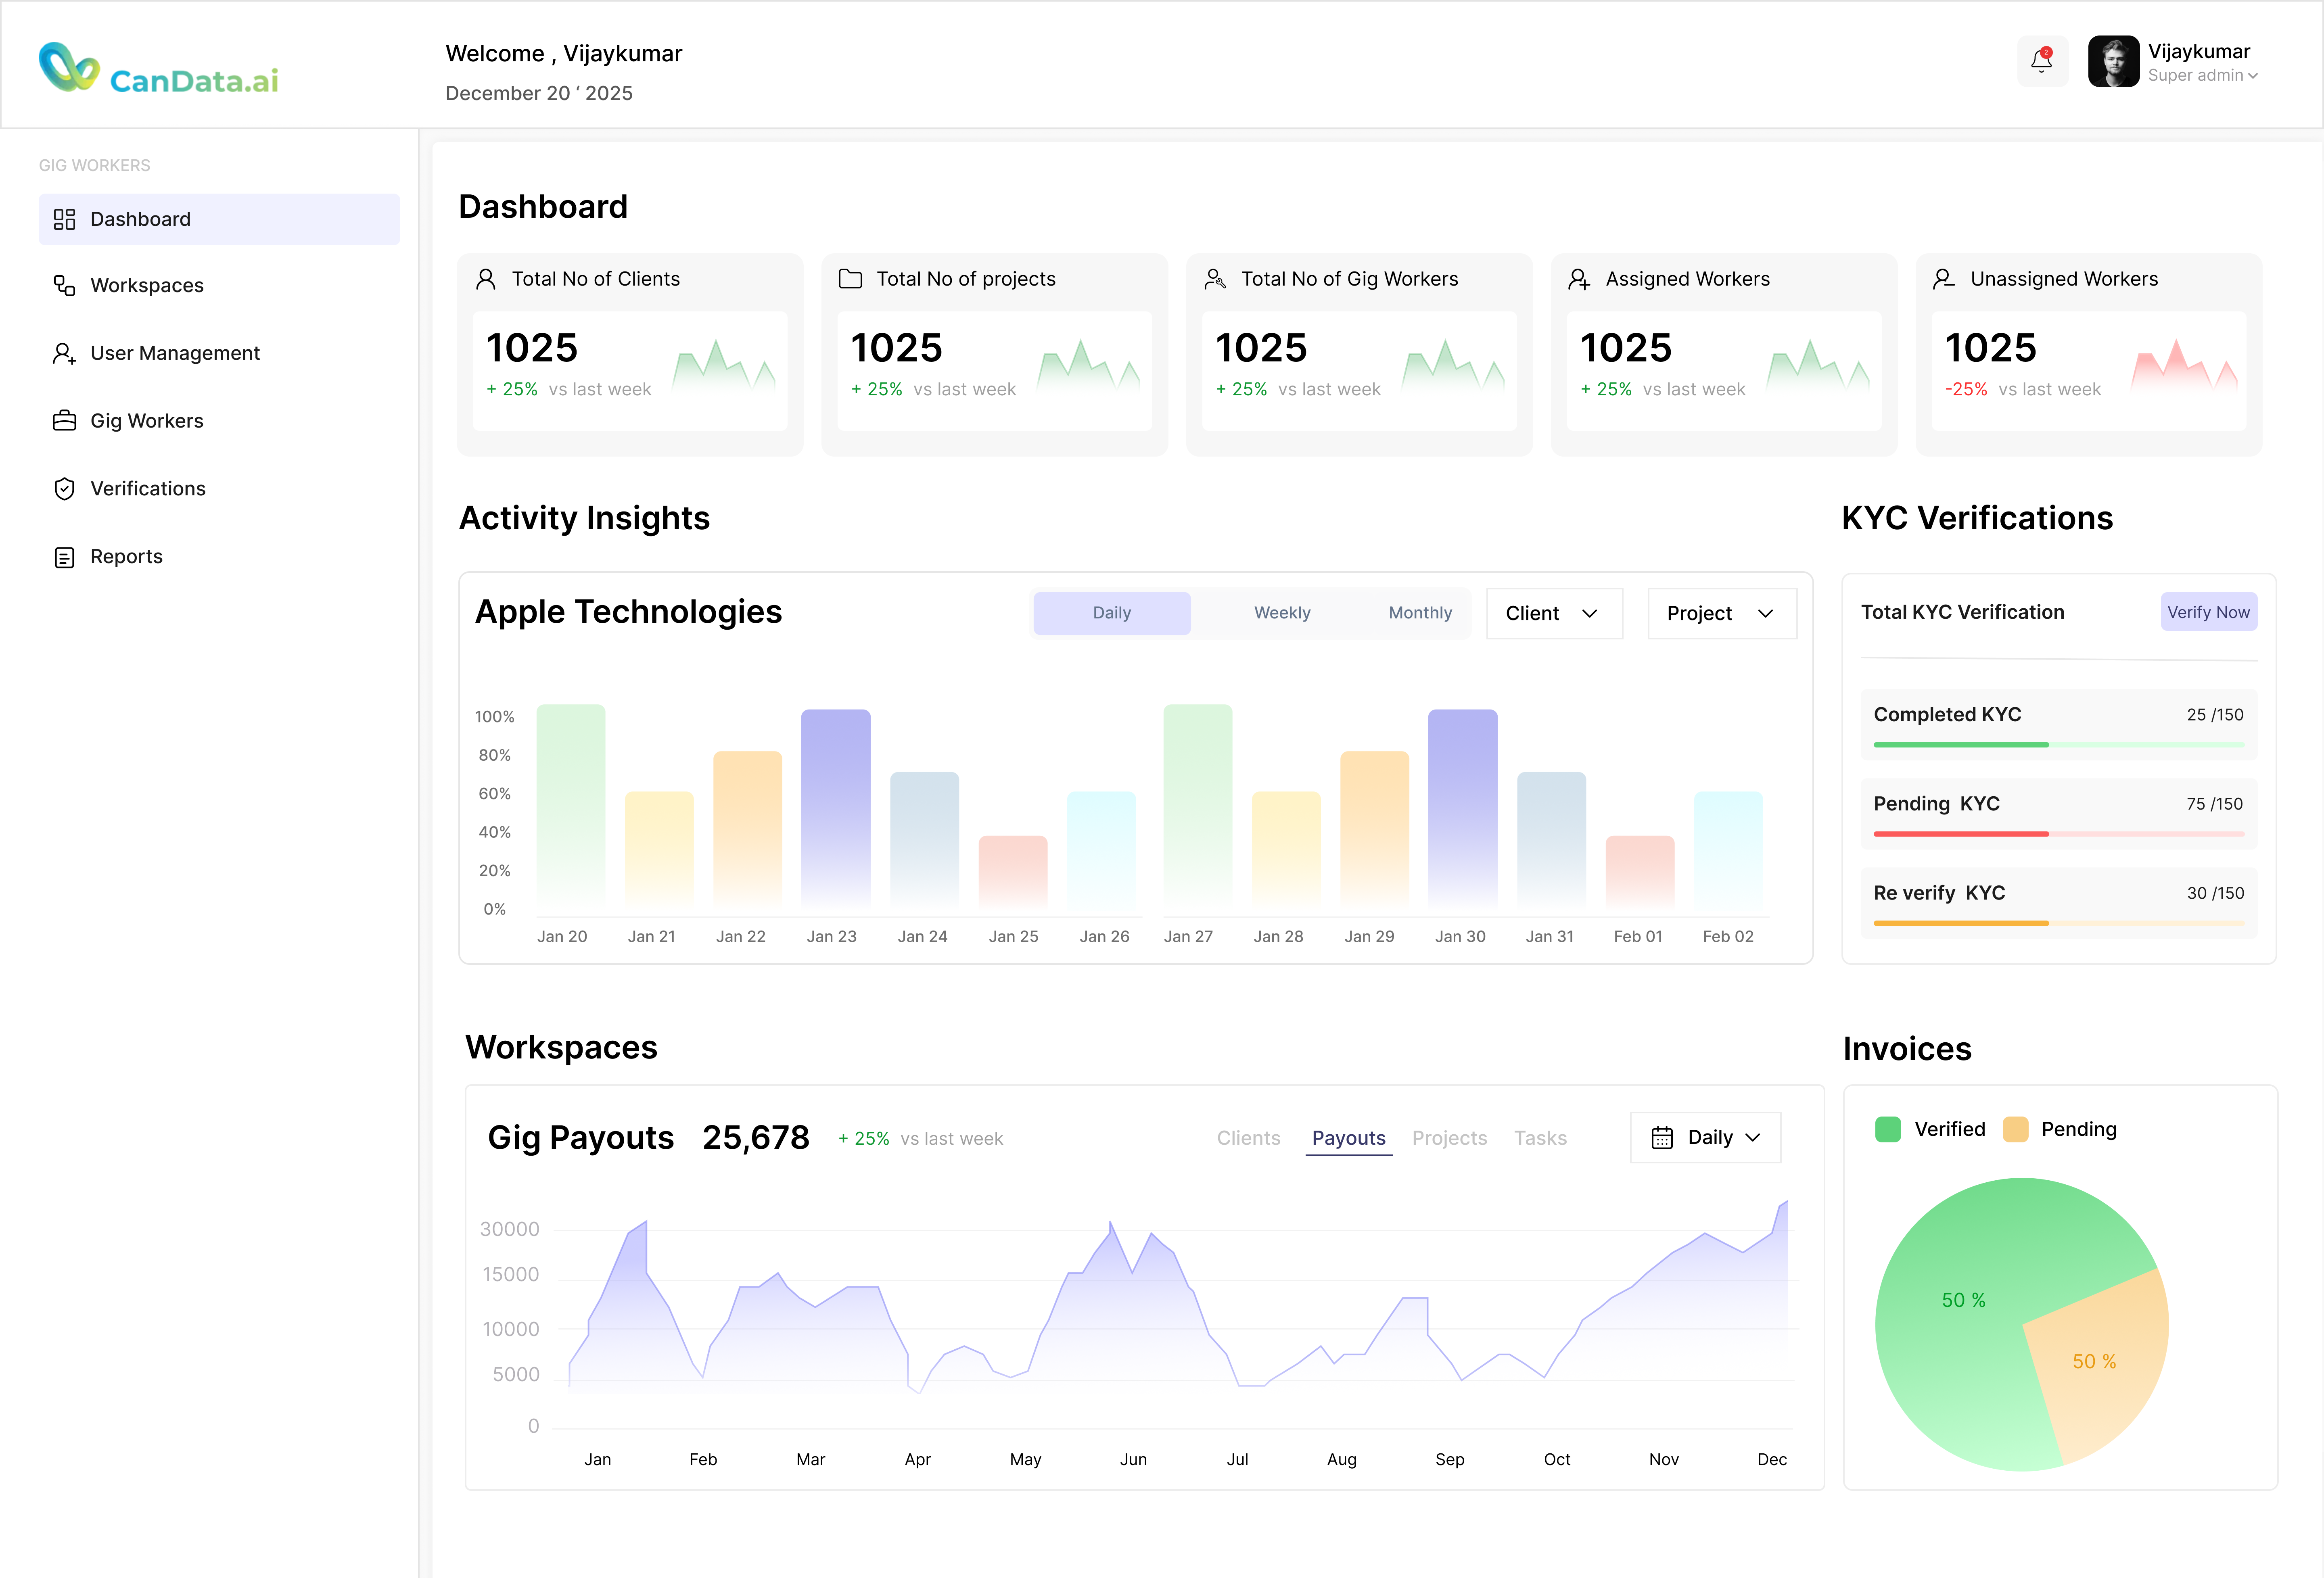Viewport: 2324px width, 1578px height.
Task: Click the Gig Workers briefcase icon
Action: (64, 421)
